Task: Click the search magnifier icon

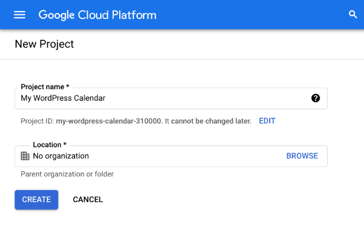Action: [x=353, y=15]
